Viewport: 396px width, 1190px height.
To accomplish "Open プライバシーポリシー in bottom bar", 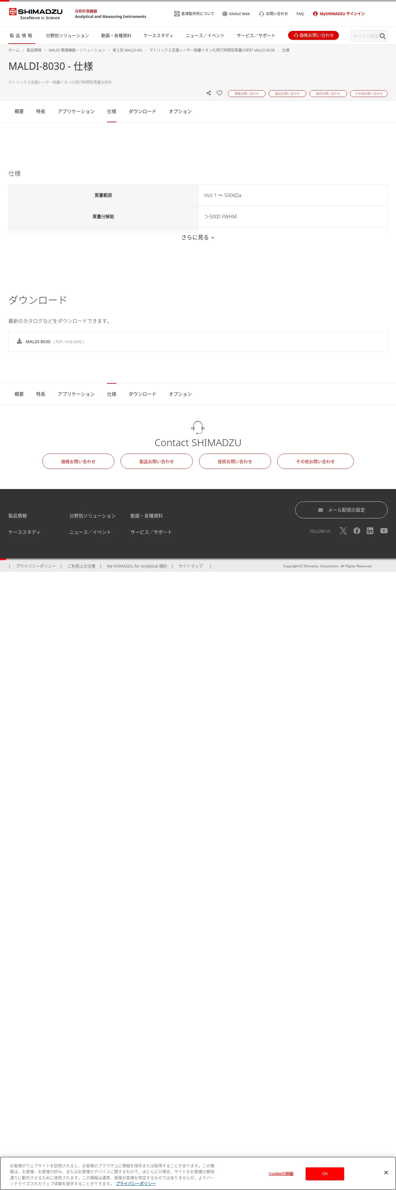I will coord(36,566).
